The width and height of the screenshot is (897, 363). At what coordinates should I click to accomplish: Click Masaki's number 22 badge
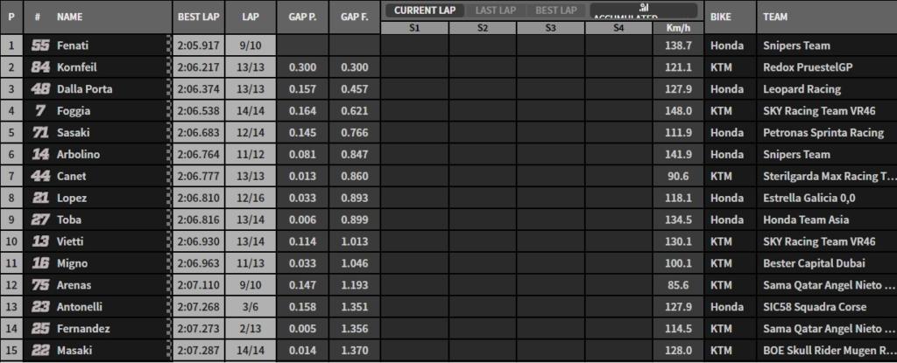(39, 351)
